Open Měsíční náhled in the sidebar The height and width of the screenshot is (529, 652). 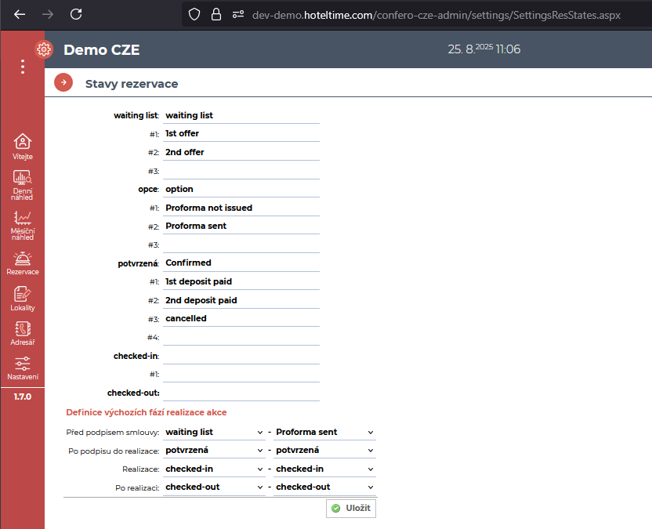tap(23, 226)
